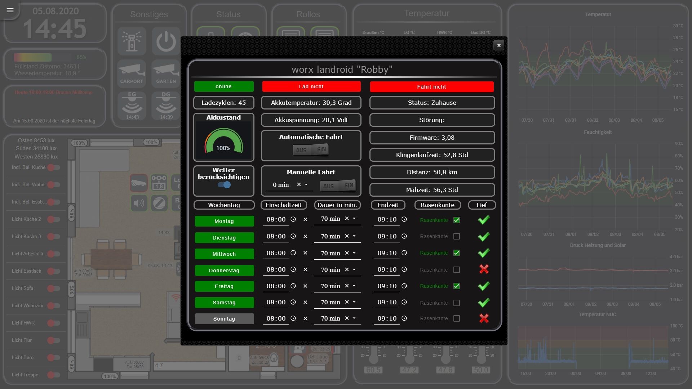Toggle Automatische Fahrt AUS/EIN switch

(311, 150)
